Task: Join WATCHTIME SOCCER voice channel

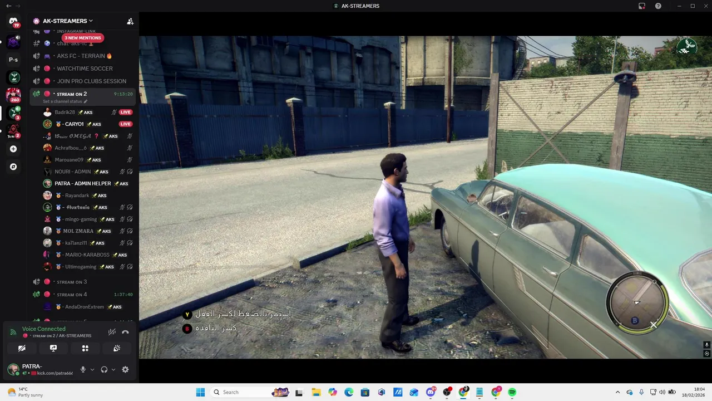Action: click(82, 69)
